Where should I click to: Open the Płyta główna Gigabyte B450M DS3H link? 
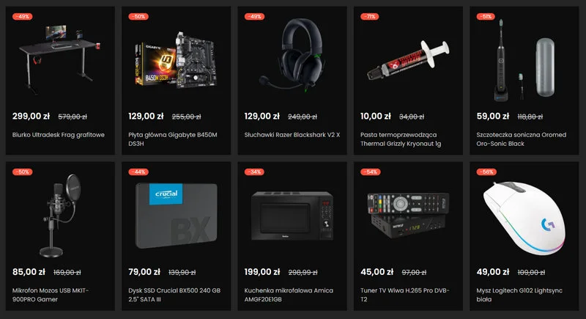(173, 139)
